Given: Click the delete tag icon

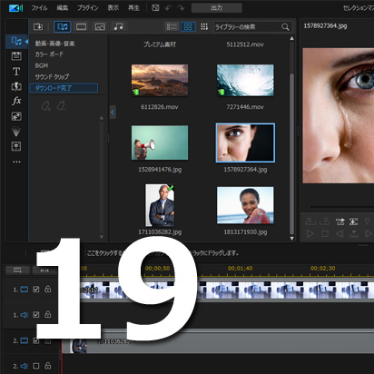Looking at the screenshot, I should 62,106.
